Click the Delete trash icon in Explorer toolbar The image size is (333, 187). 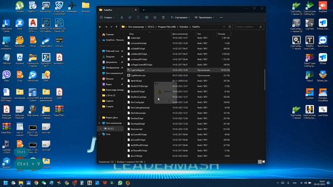pyautogui.click(x=163, y=17)
